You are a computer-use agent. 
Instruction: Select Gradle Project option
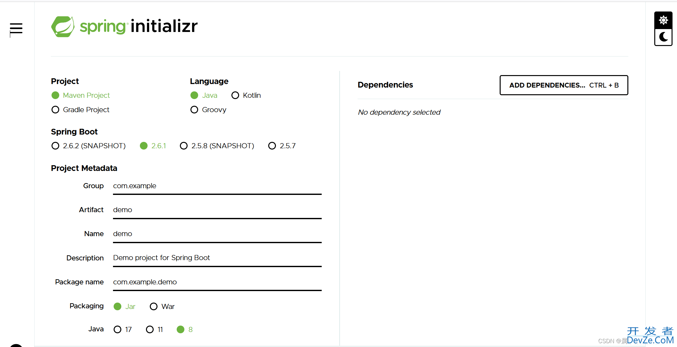click(x=80, y=110)
